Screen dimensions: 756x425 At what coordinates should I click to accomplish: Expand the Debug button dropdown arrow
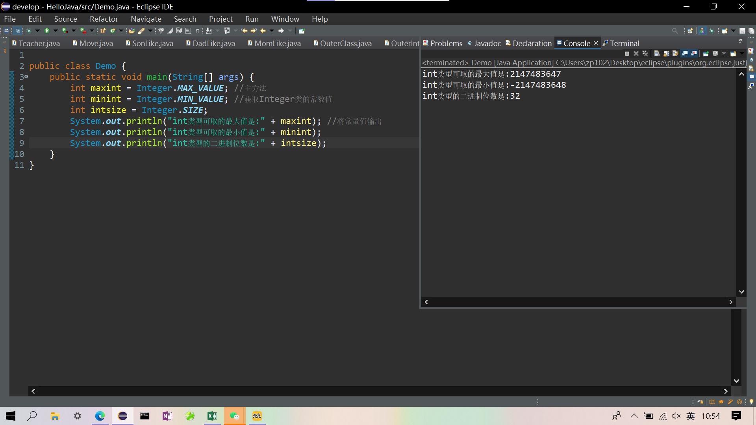click(x=37, y=31)
